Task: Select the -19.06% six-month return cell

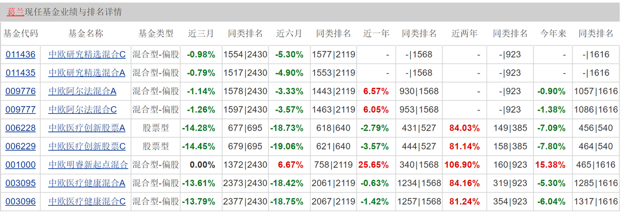Action: (x=289, y=146)
